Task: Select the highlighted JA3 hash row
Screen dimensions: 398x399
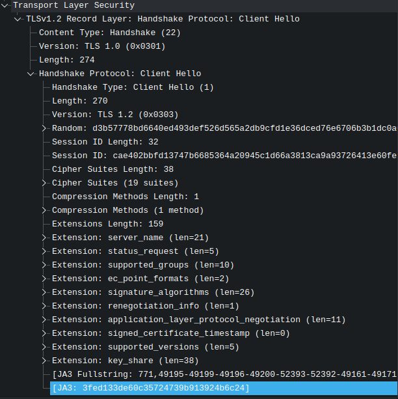Action: point(224,388)
